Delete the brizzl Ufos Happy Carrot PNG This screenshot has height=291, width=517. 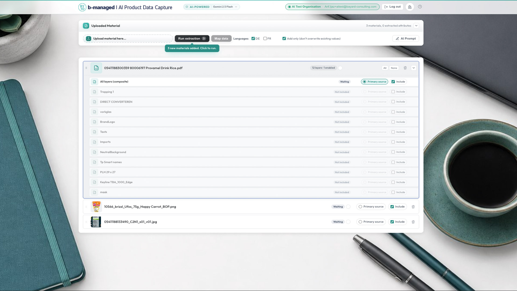(413, 207)
